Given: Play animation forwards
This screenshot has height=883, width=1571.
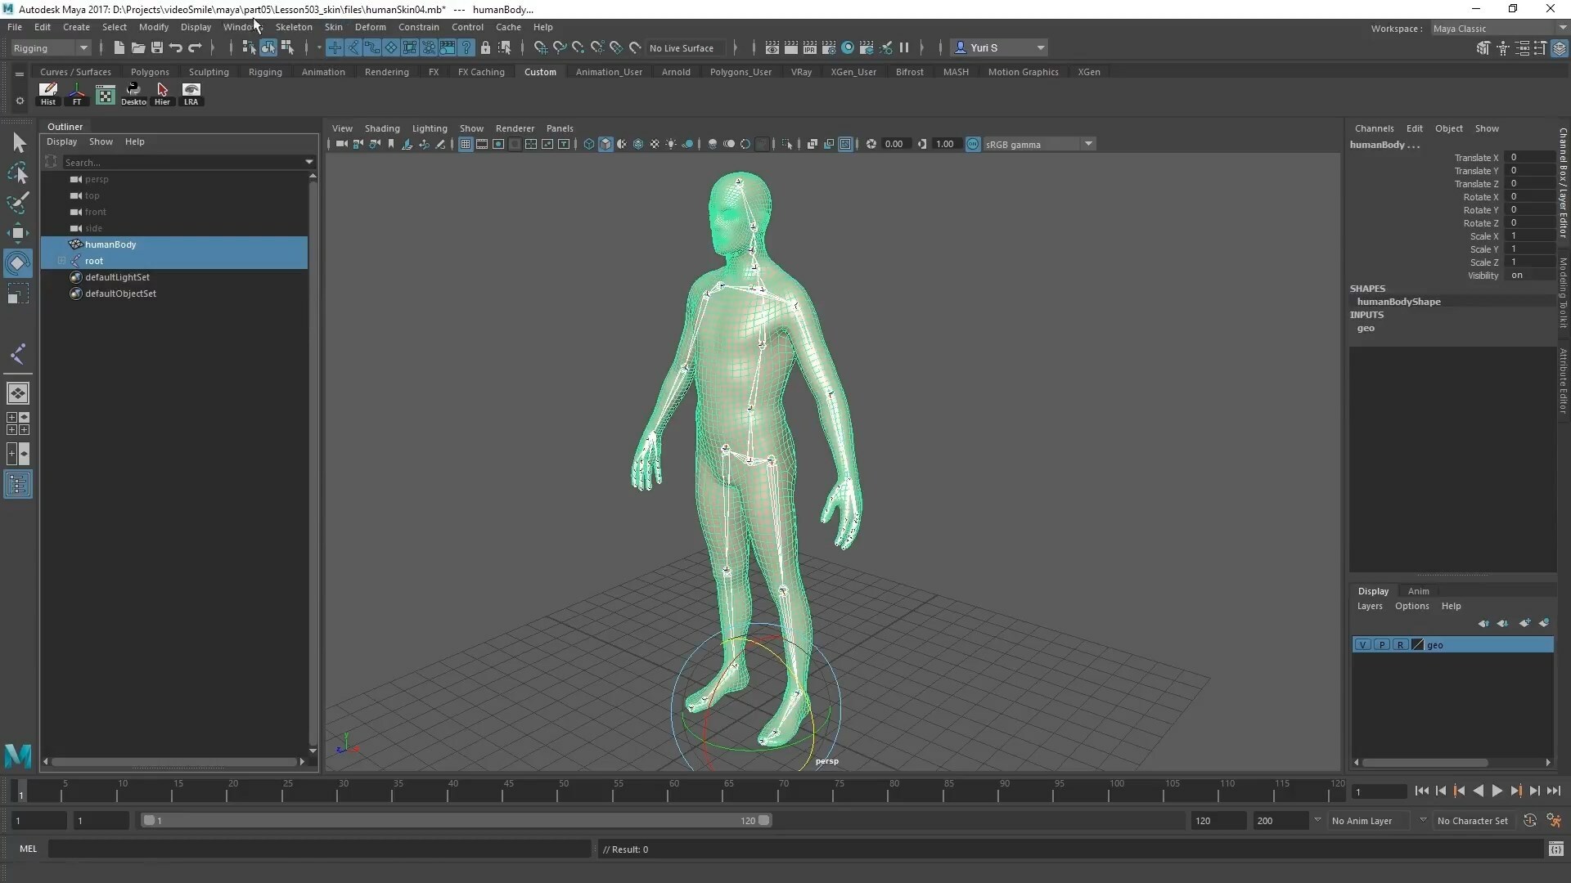Looking at the screenshot, I should (1497, 791).
